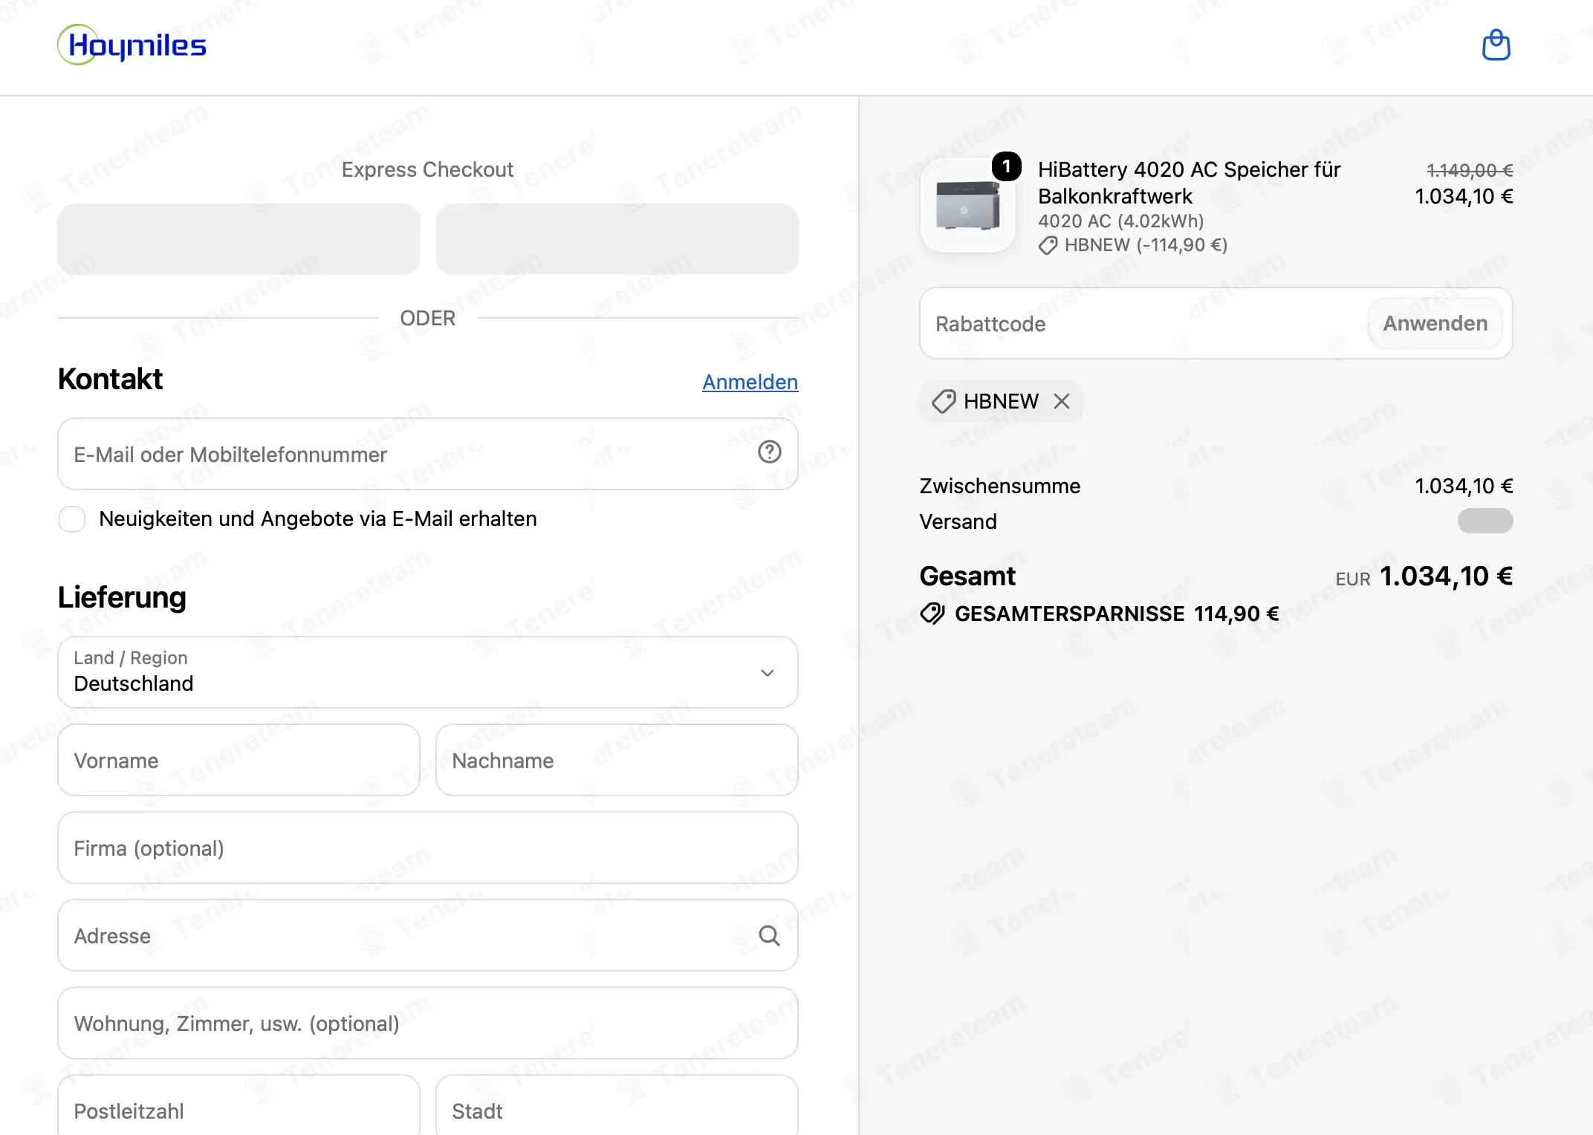Click the HiBattery 4020 AC Speicher title
The height and width of the screenshot is (1135, 1593).
(1189, 183)
